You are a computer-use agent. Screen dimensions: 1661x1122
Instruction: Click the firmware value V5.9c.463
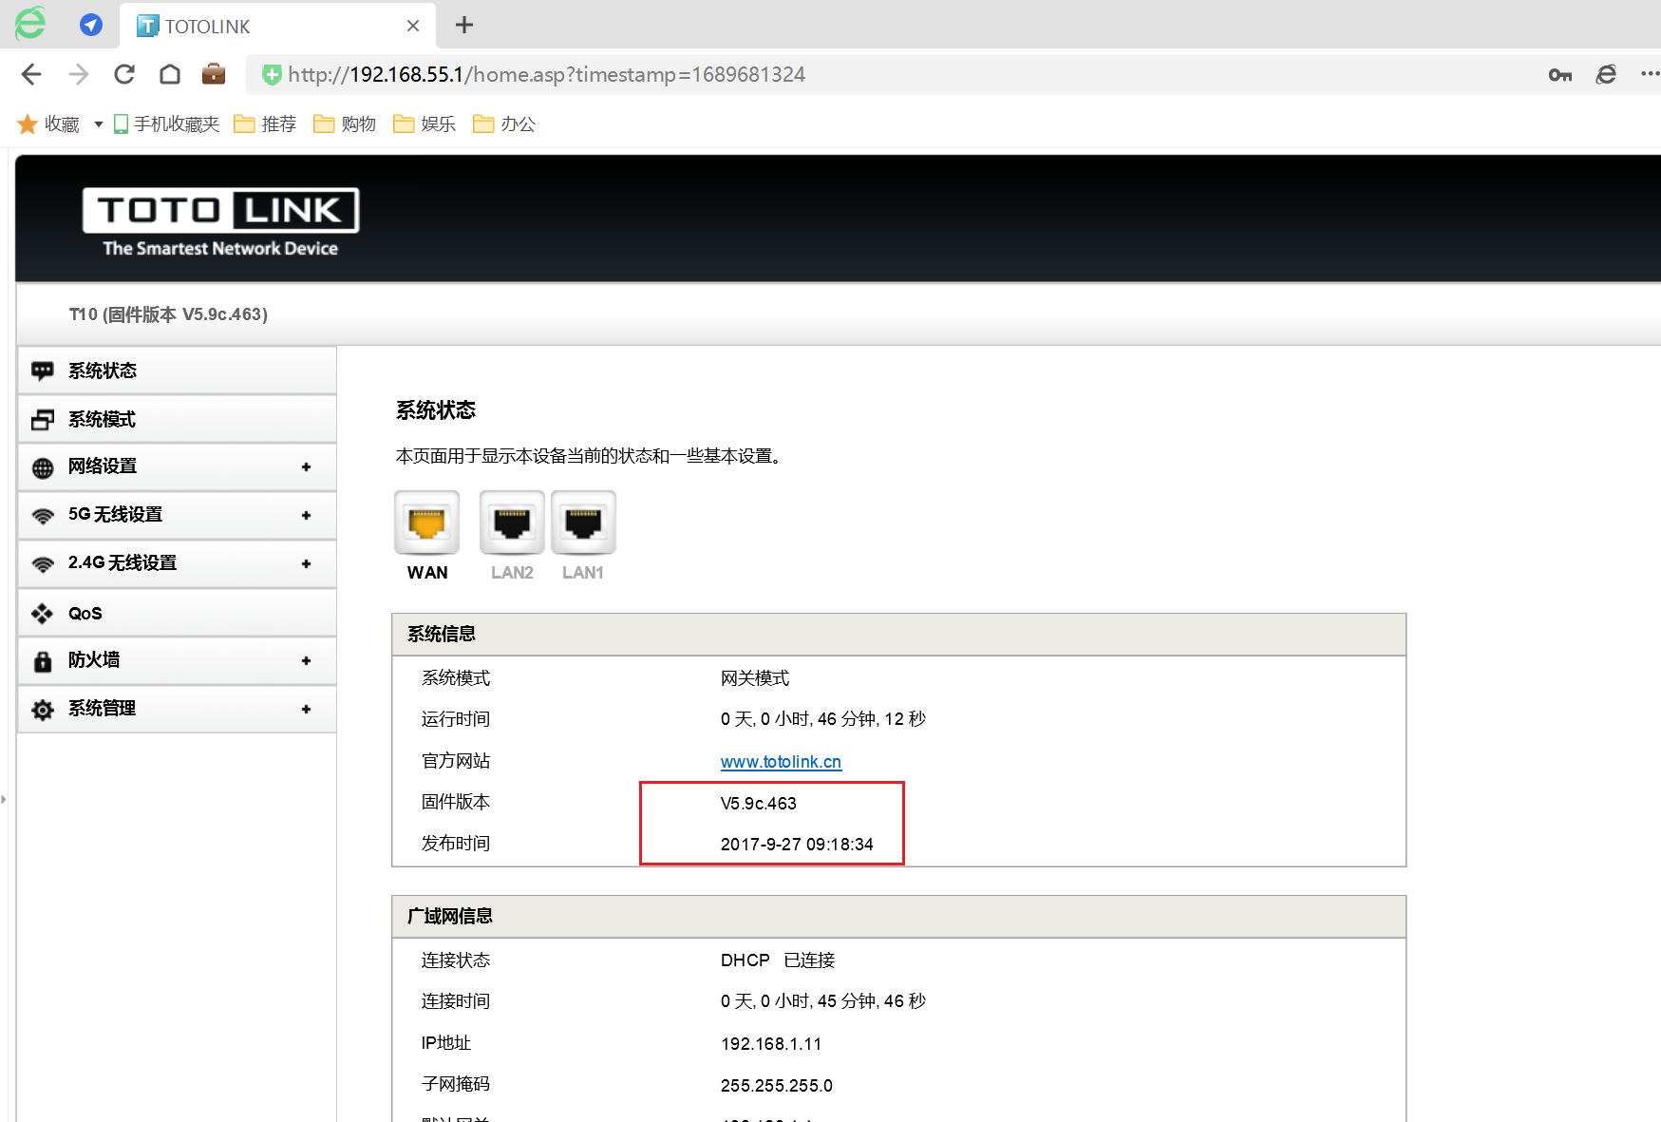758,804
